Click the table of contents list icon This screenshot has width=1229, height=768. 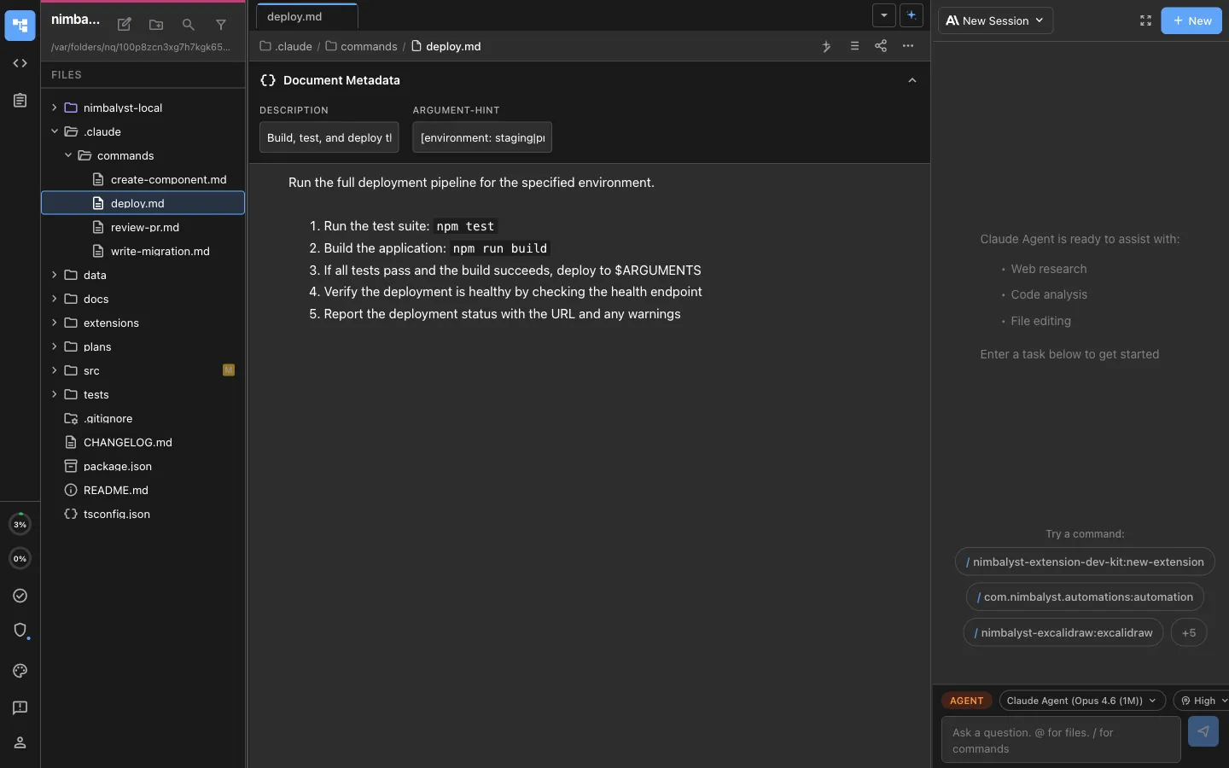854,46
